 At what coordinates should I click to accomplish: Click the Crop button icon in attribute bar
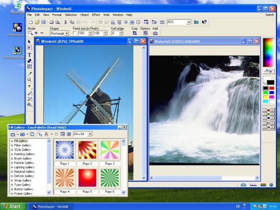click(x=134, y=33)
